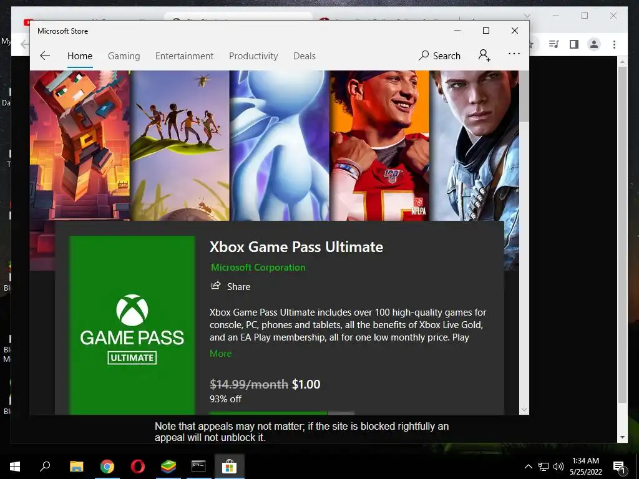Viewport: 639px width, 479px height.
Task: Open Windows taskbar search
Action: [x=45, y=466]
